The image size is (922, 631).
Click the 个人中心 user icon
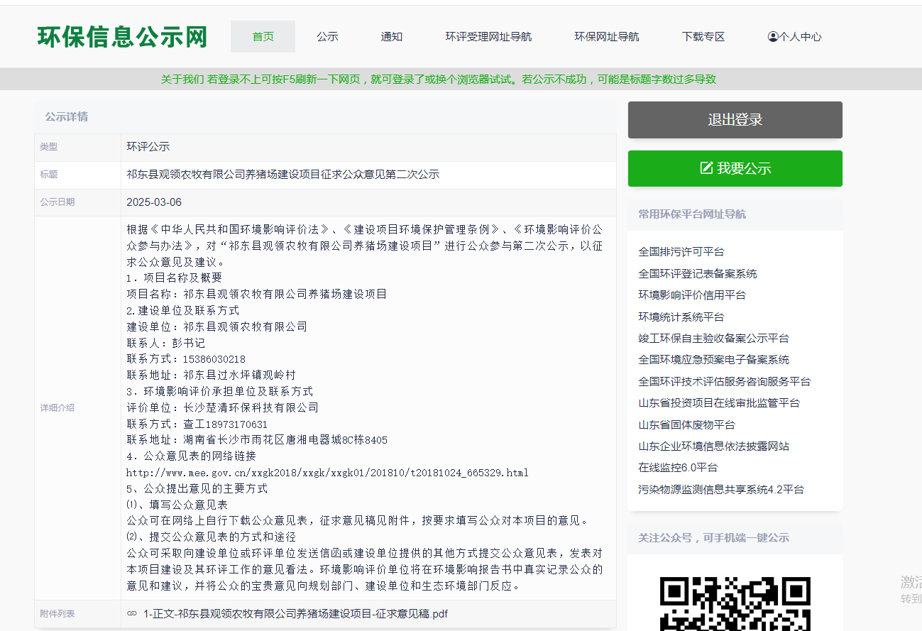pyautogui.click(x=773, y=37)
